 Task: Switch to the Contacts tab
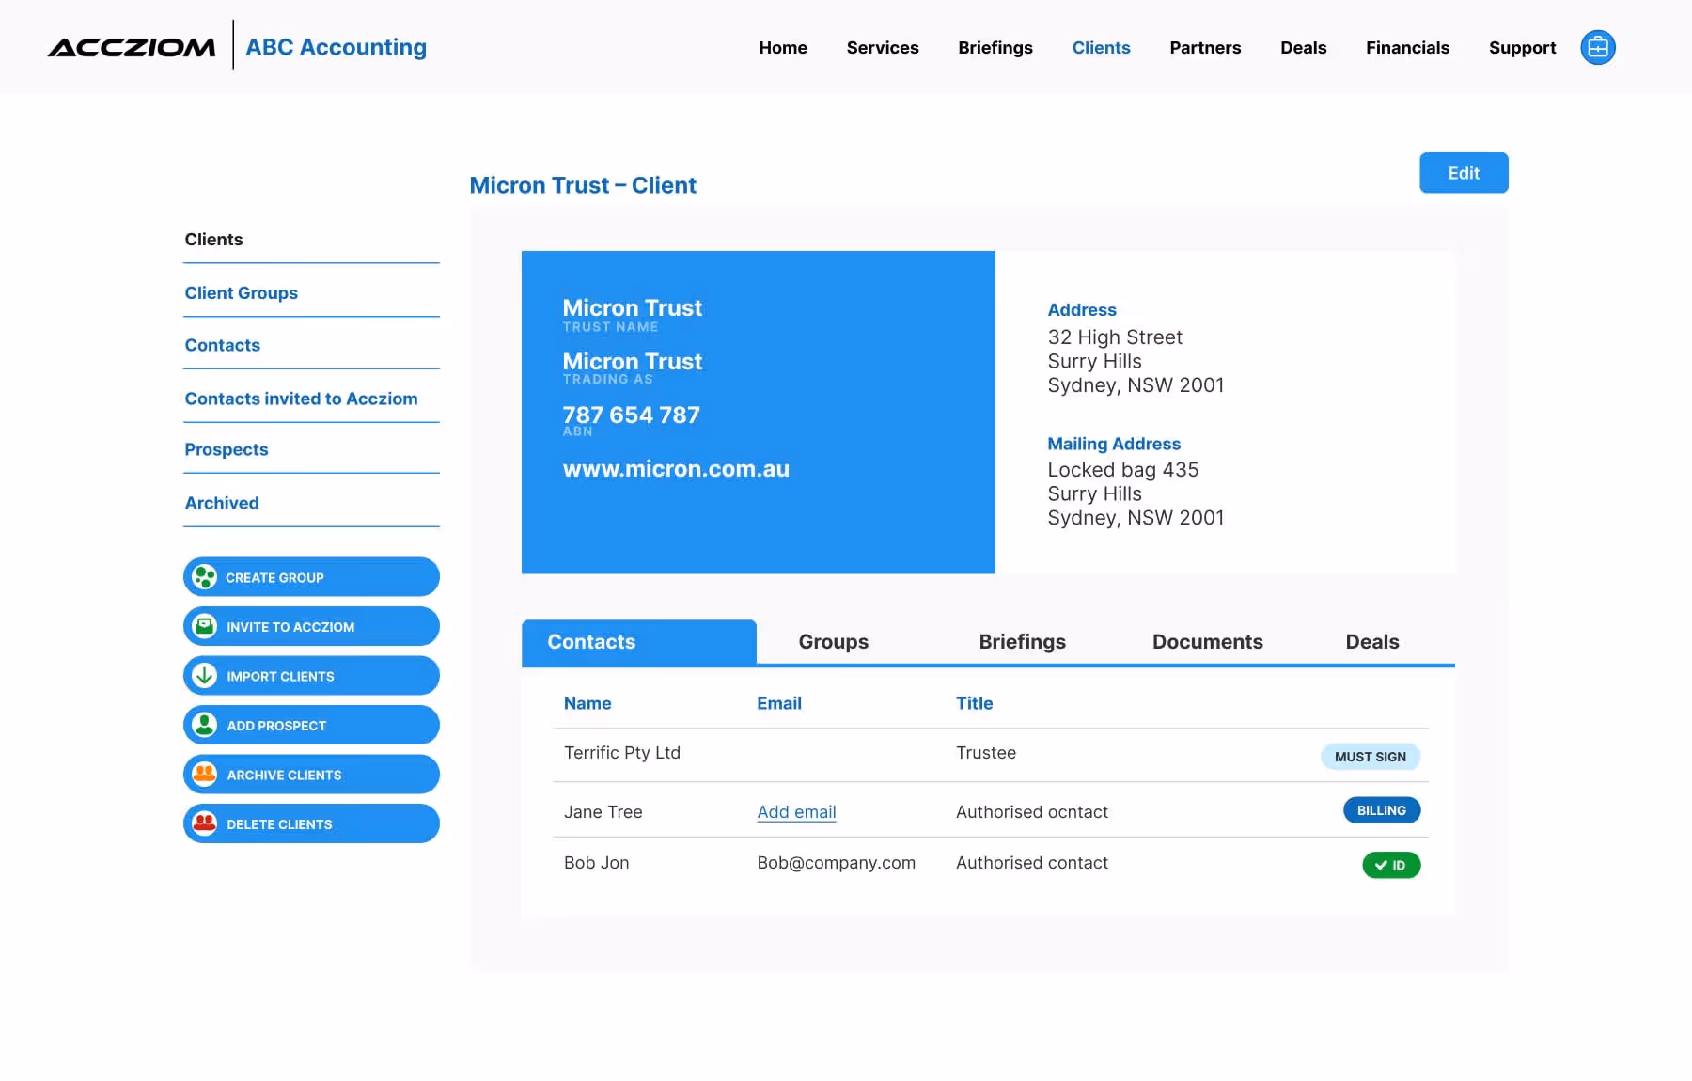[x=639, y=642]
